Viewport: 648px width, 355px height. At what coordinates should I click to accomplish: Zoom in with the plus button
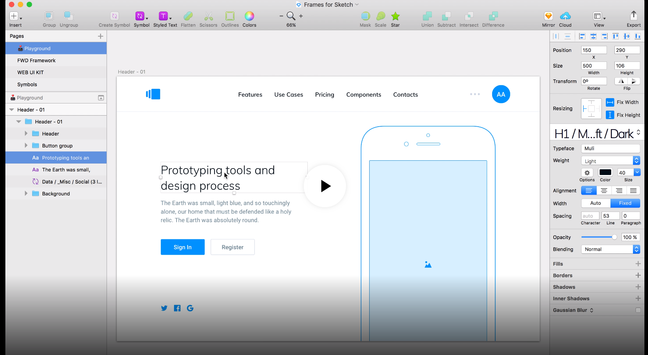click(x=301, y=16)
